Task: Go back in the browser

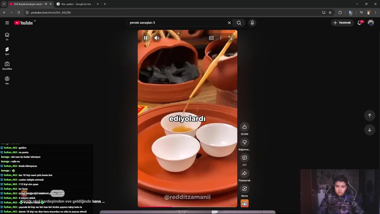Action: click(4, 12)
